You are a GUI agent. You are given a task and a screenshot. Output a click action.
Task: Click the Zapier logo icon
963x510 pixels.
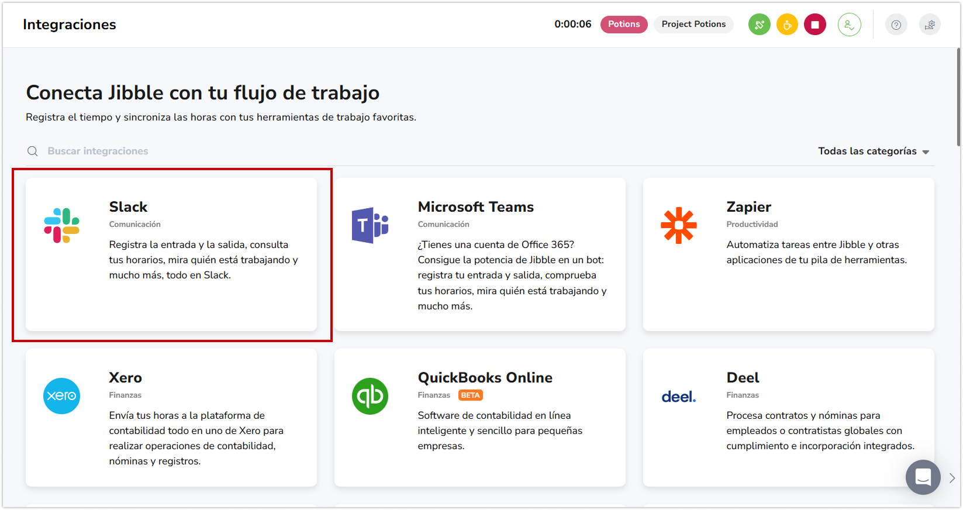click(x=678, y=225)
